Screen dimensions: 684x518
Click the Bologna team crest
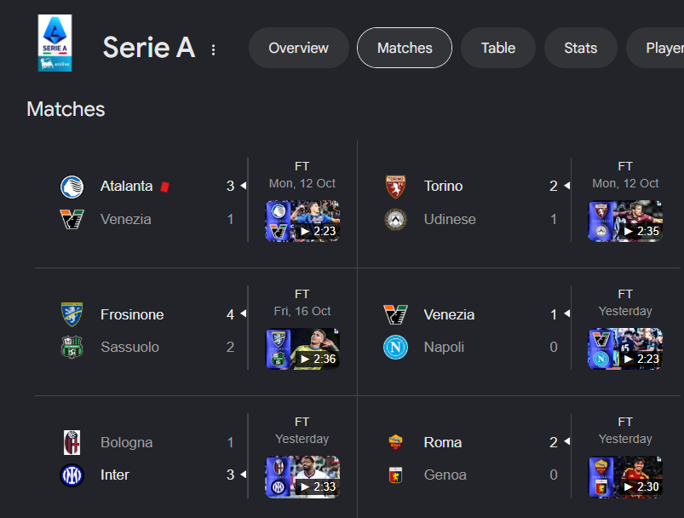click(x=72, y=442)
